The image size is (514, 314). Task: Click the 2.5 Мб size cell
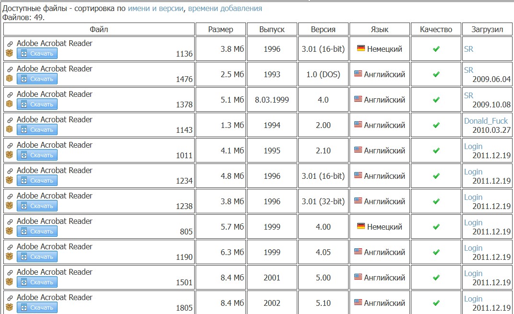point(221,74)
